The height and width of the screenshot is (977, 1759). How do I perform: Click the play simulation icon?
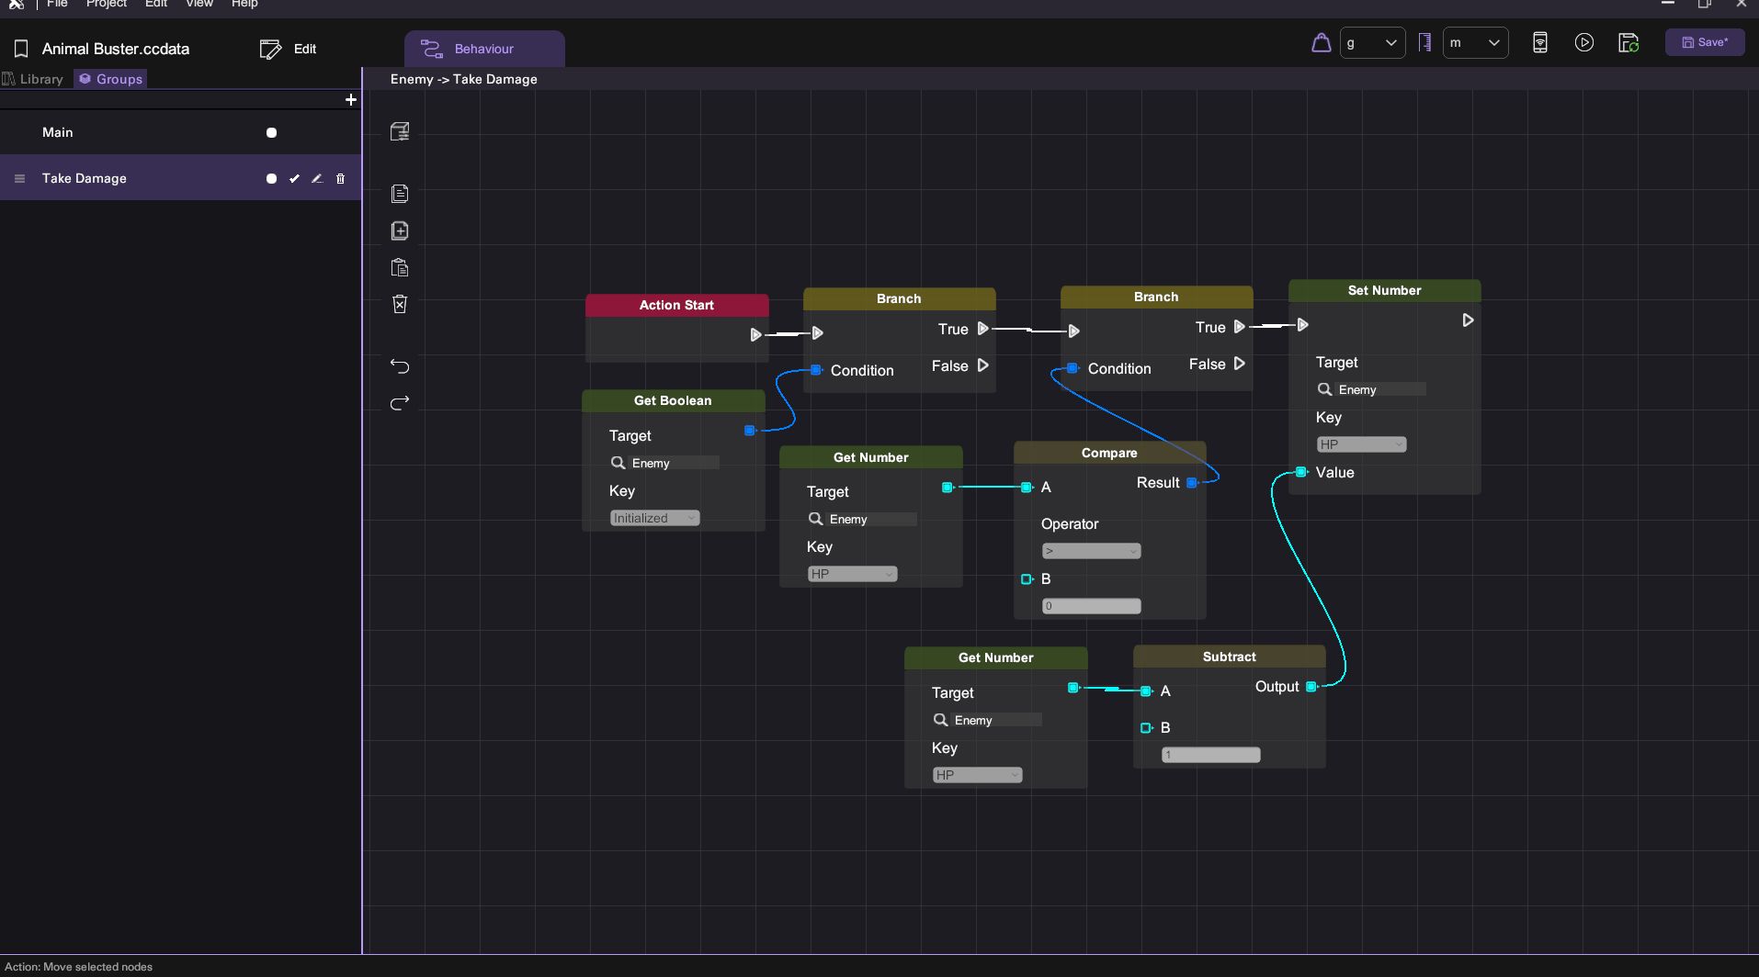[x=1583, y=42]
